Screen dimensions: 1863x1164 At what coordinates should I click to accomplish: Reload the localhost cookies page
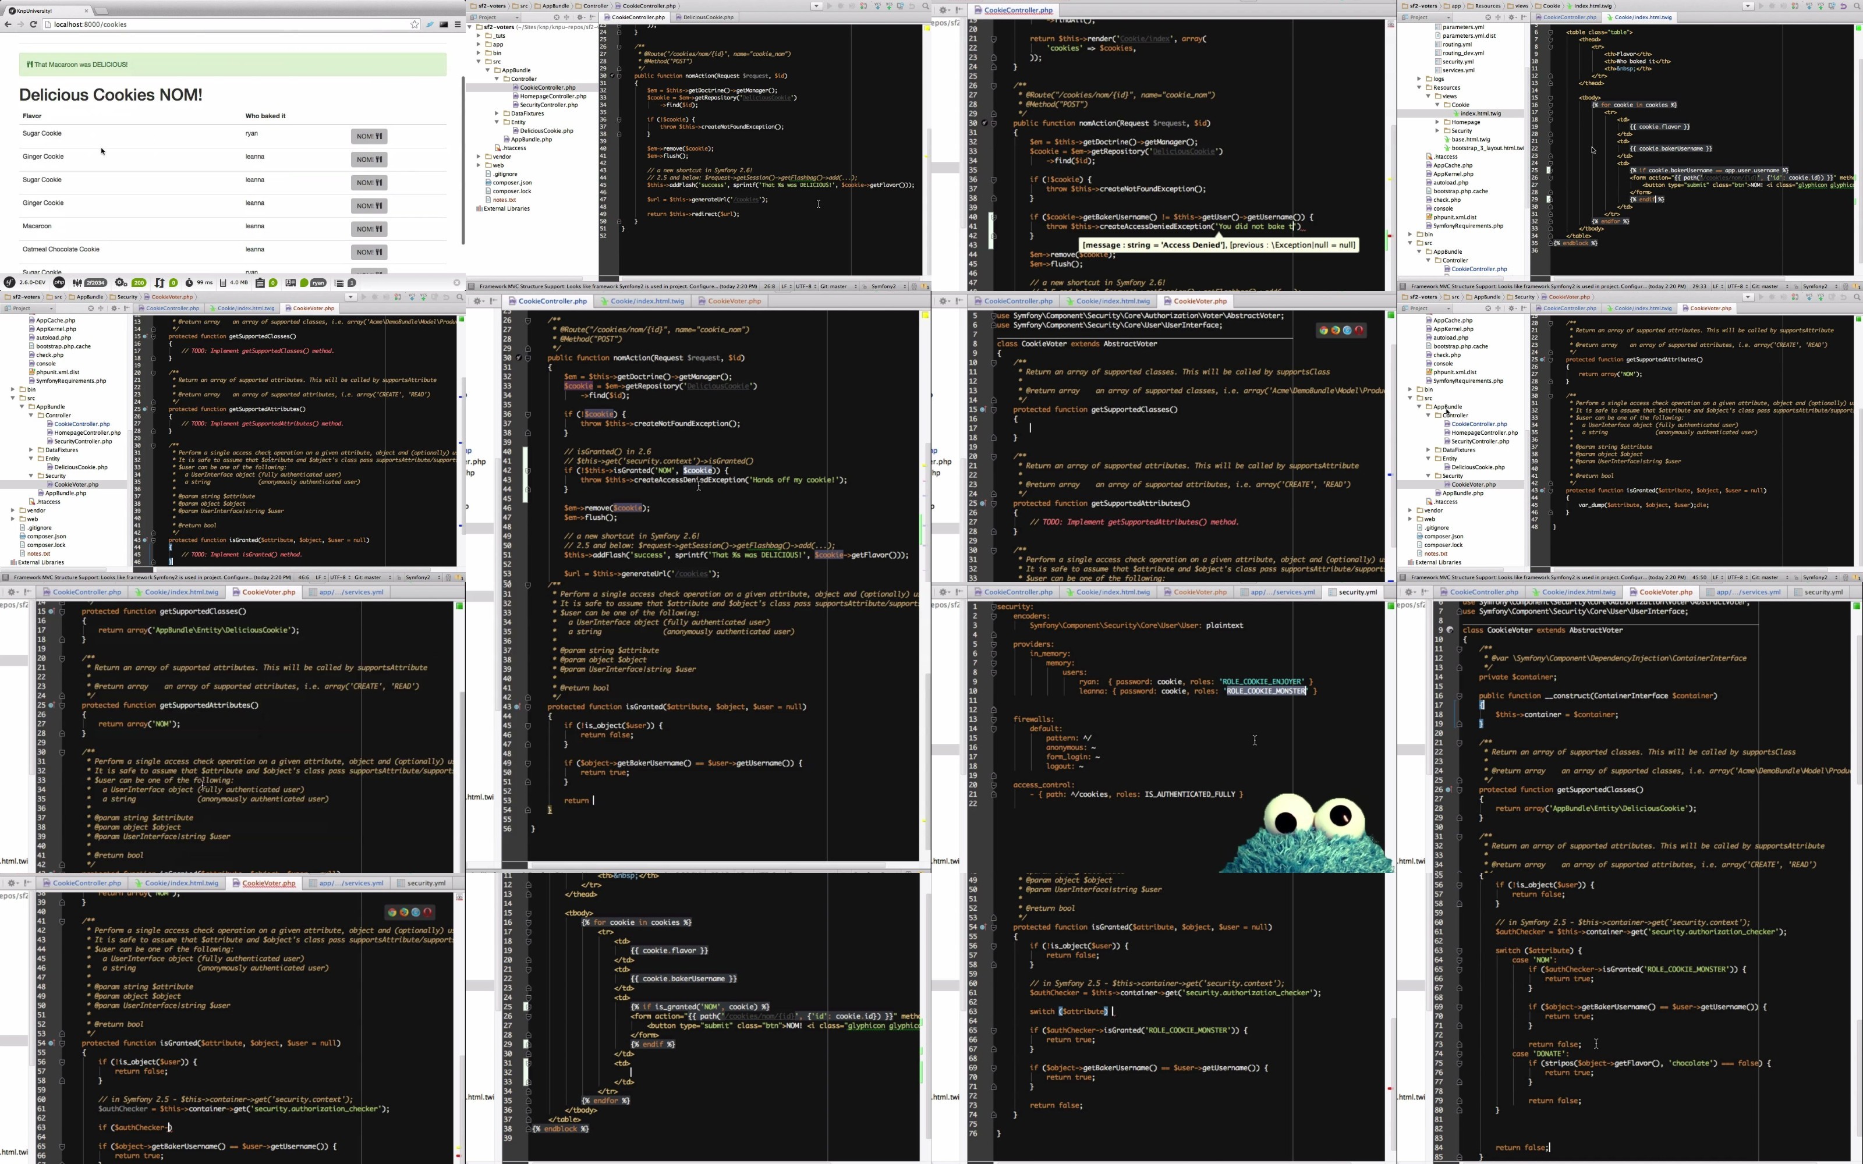click(33, 24)
